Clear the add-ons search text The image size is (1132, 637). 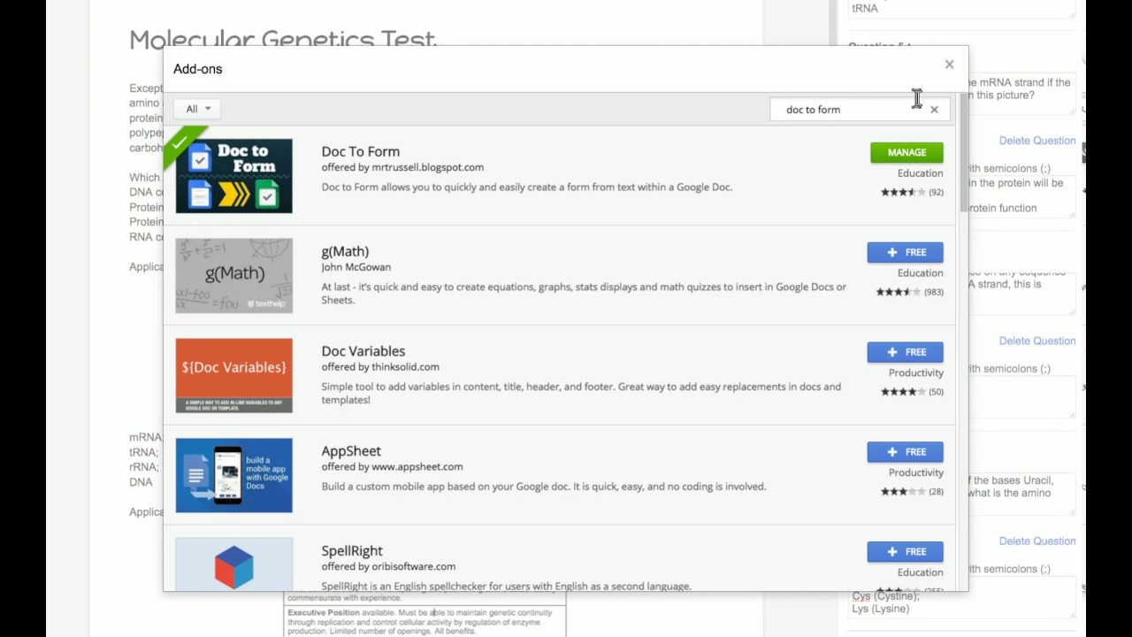click(934, 110)
